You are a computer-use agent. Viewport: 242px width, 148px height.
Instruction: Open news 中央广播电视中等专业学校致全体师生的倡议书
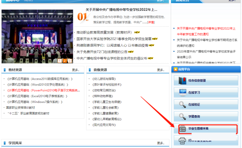tap(112, 59)
